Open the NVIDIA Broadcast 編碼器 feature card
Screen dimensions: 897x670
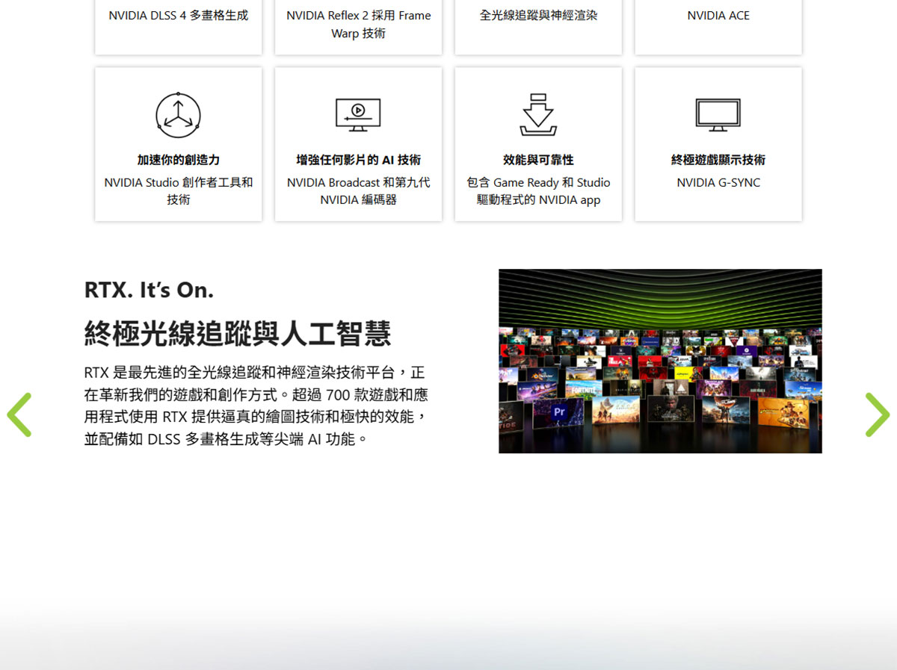click(358, 143)
